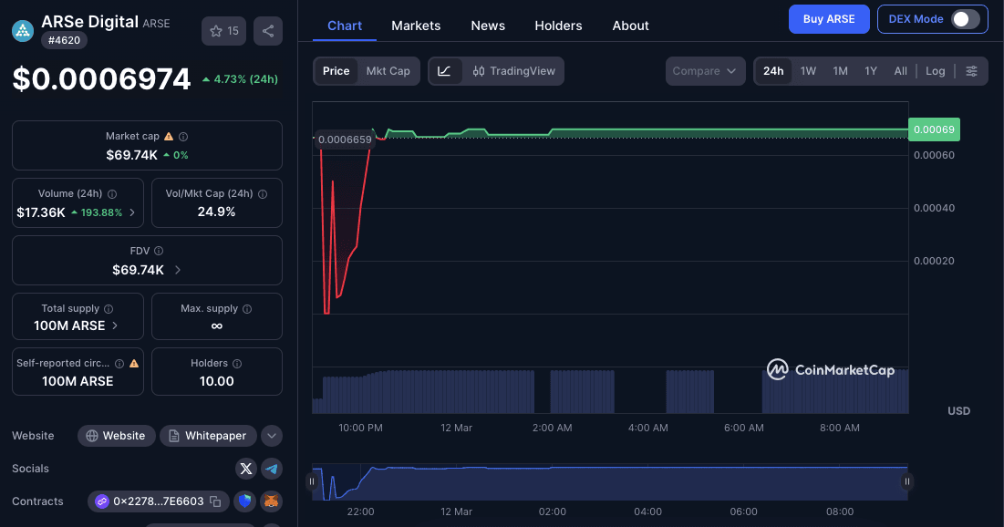This screenshot has width=1004, height=527.
Task: Open the Compare dropdown
Action: [x=705, y=70]
